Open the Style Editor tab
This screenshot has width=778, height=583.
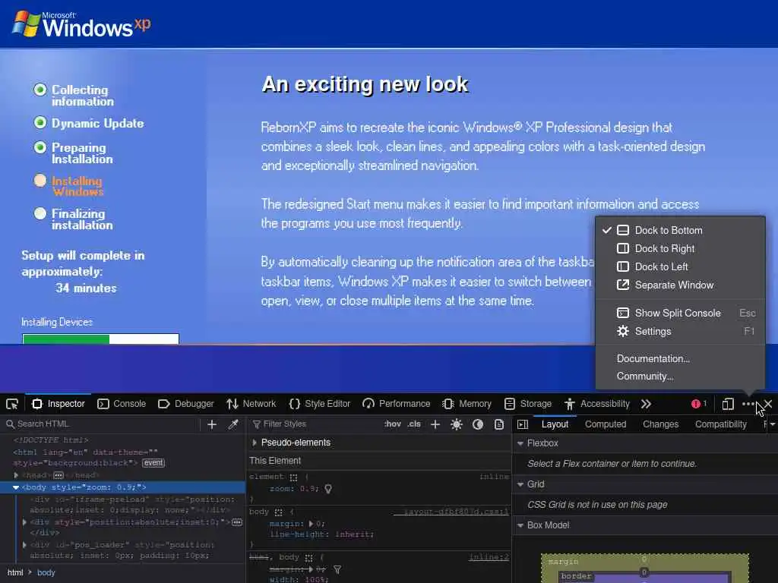click(x=320, y=404)
